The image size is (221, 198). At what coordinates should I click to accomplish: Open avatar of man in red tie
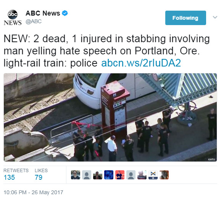point(98,175)
